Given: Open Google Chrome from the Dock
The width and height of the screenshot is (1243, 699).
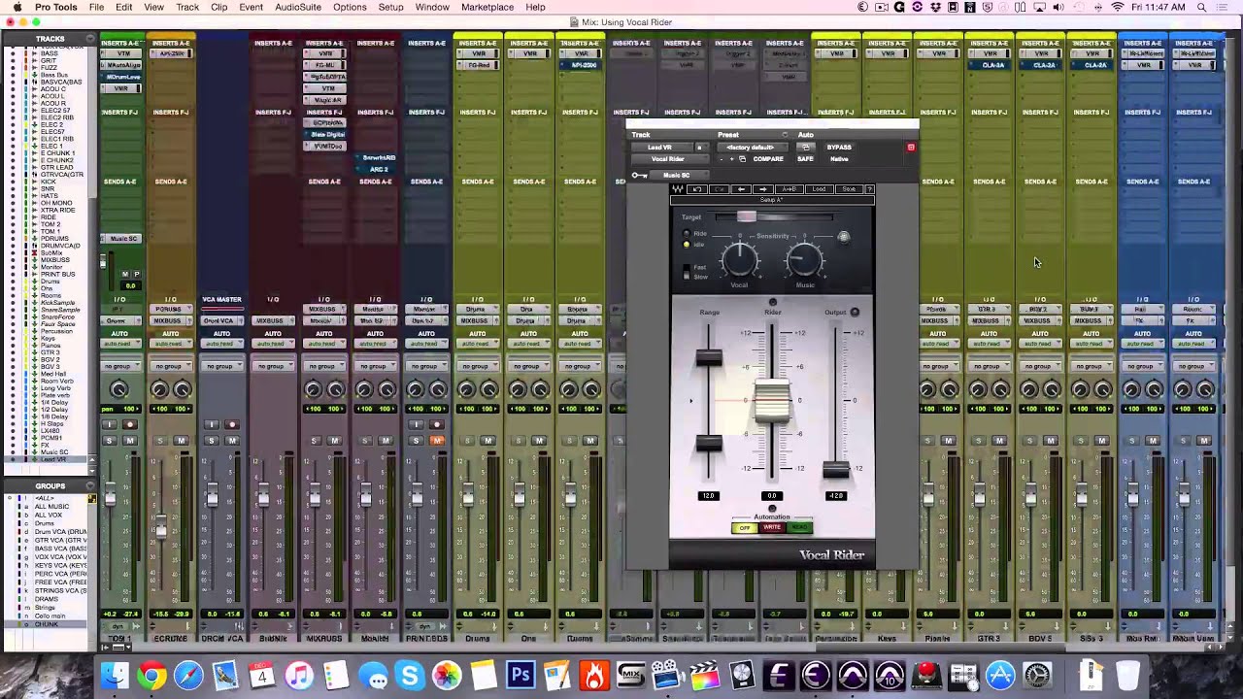Looking at the screenshot, I should tap(151, 675).
